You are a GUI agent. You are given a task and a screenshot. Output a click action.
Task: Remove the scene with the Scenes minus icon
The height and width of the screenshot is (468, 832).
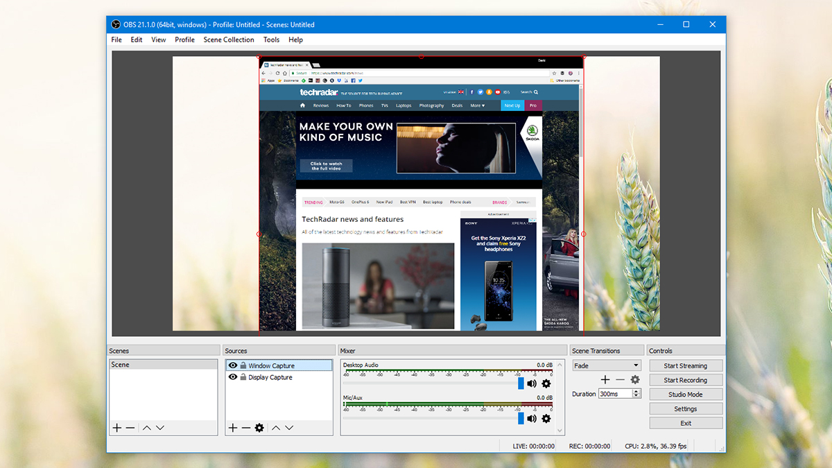pos(130,428)
